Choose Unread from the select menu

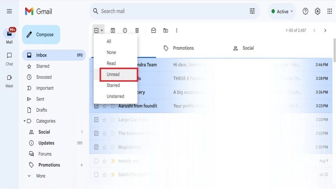click(115, 74)
